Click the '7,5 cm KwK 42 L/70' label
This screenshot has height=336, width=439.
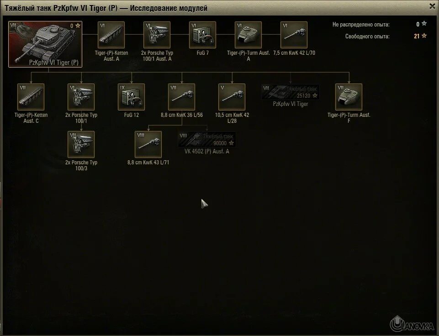point(294,53)
